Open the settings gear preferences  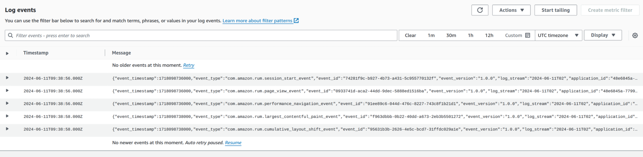(x=635, y=36)
